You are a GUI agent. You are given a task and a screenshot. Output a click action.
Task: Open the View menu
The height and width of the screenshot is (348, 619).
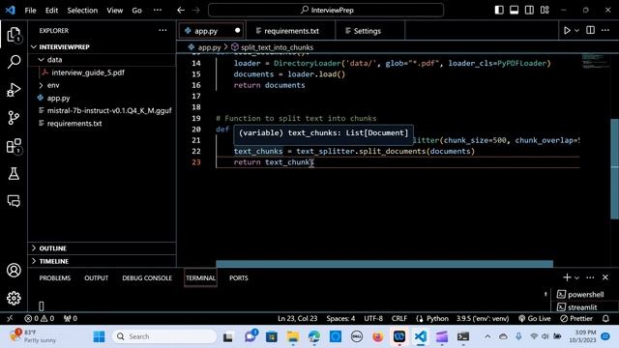click(x=114, y=11)
